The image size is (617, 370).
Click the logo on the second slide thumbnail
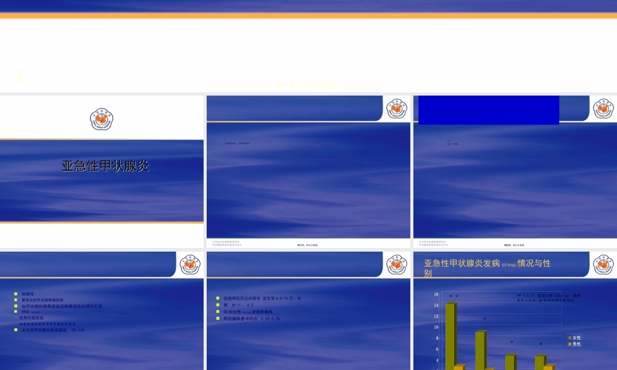click(x=397, y=109)
